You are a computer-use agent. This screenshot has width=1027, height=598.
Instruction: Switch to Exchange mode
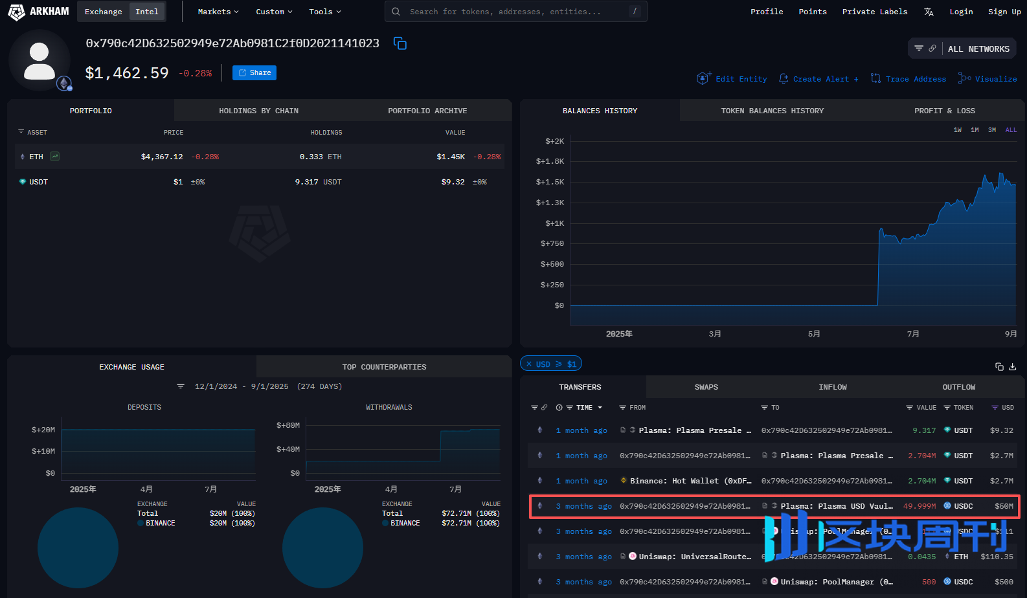(103, 12)
